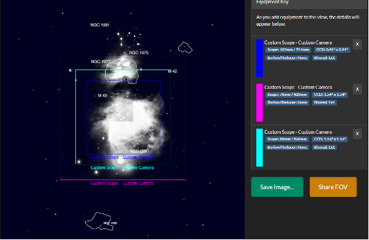
Task: Click the blue color swatch bar
Action: (260, 58)
